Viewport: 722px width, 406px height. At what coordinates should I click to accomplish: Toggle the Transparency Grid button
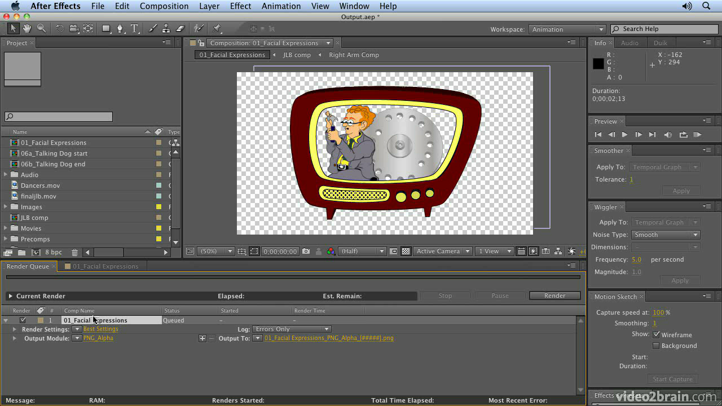coord(406,251)
